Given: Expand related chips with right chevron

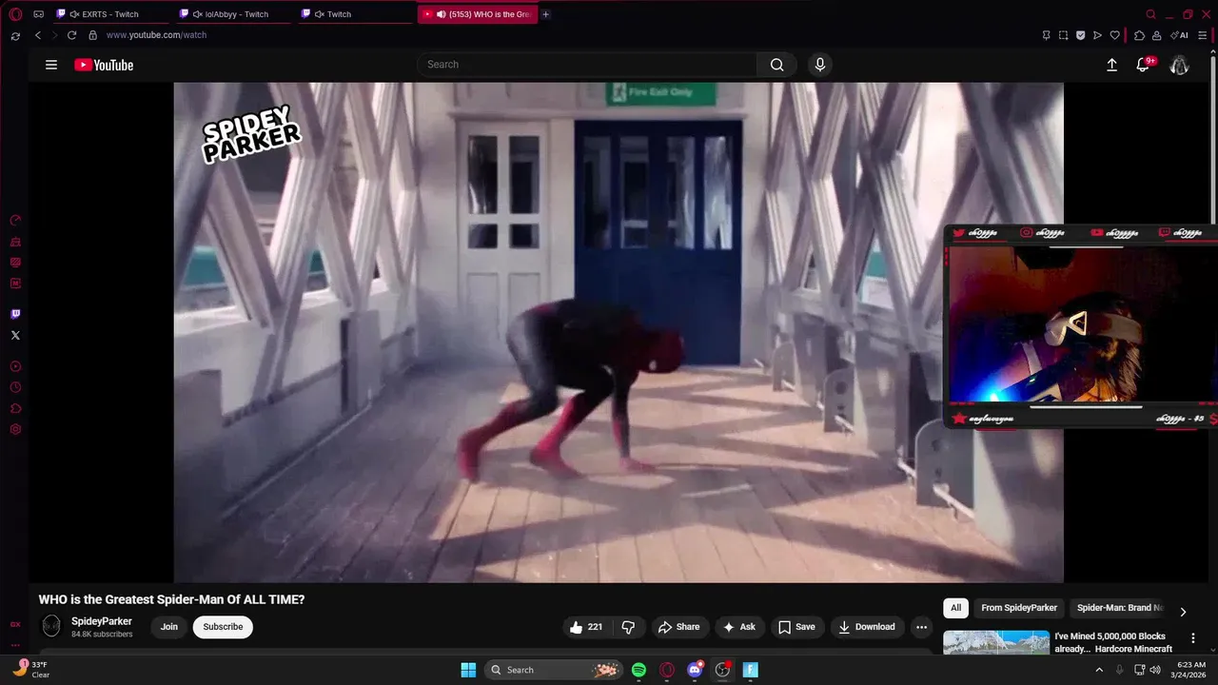Looking at the screenshot, I should pos(1183,612).
